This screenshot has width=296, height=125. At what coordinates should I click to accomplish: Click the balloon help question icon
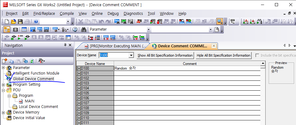[x=75, y=29]
